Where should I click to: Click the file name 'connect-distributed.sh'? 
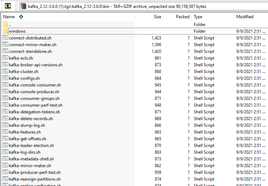(x=30, y=38)
